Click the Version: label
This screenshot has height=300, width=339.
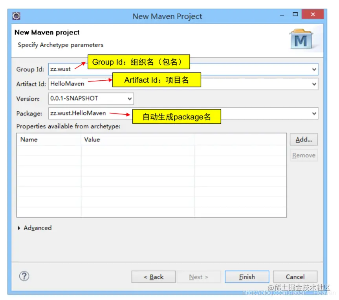pyautogui.click(x=28, y=99)
